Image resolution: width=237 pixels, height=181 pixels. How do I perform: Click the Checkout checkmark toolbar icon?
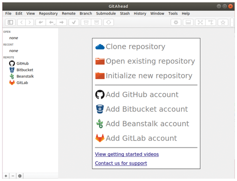[x=74, y=23]
